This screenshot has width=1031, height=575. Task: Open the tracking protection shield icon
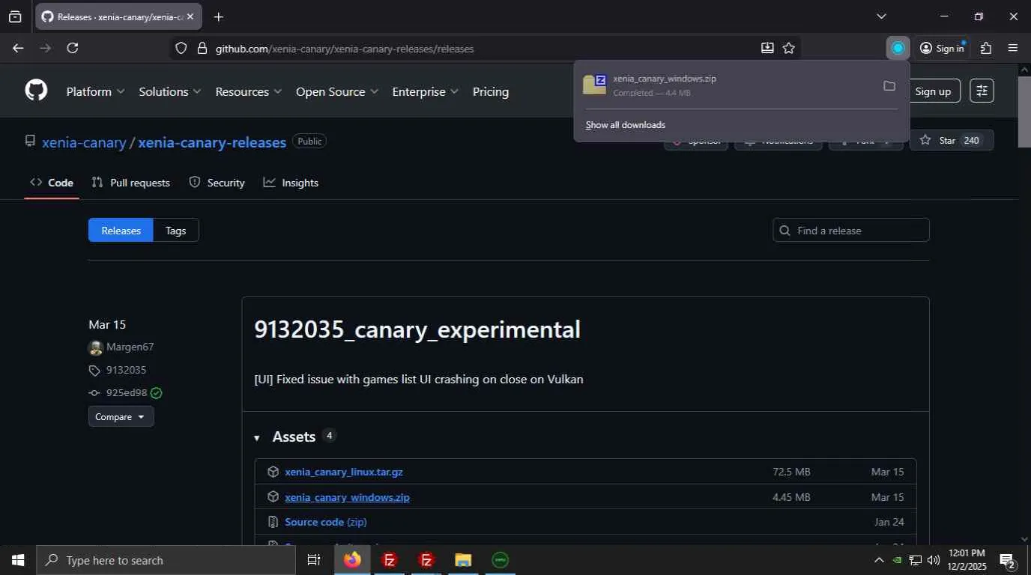[181, 49]
